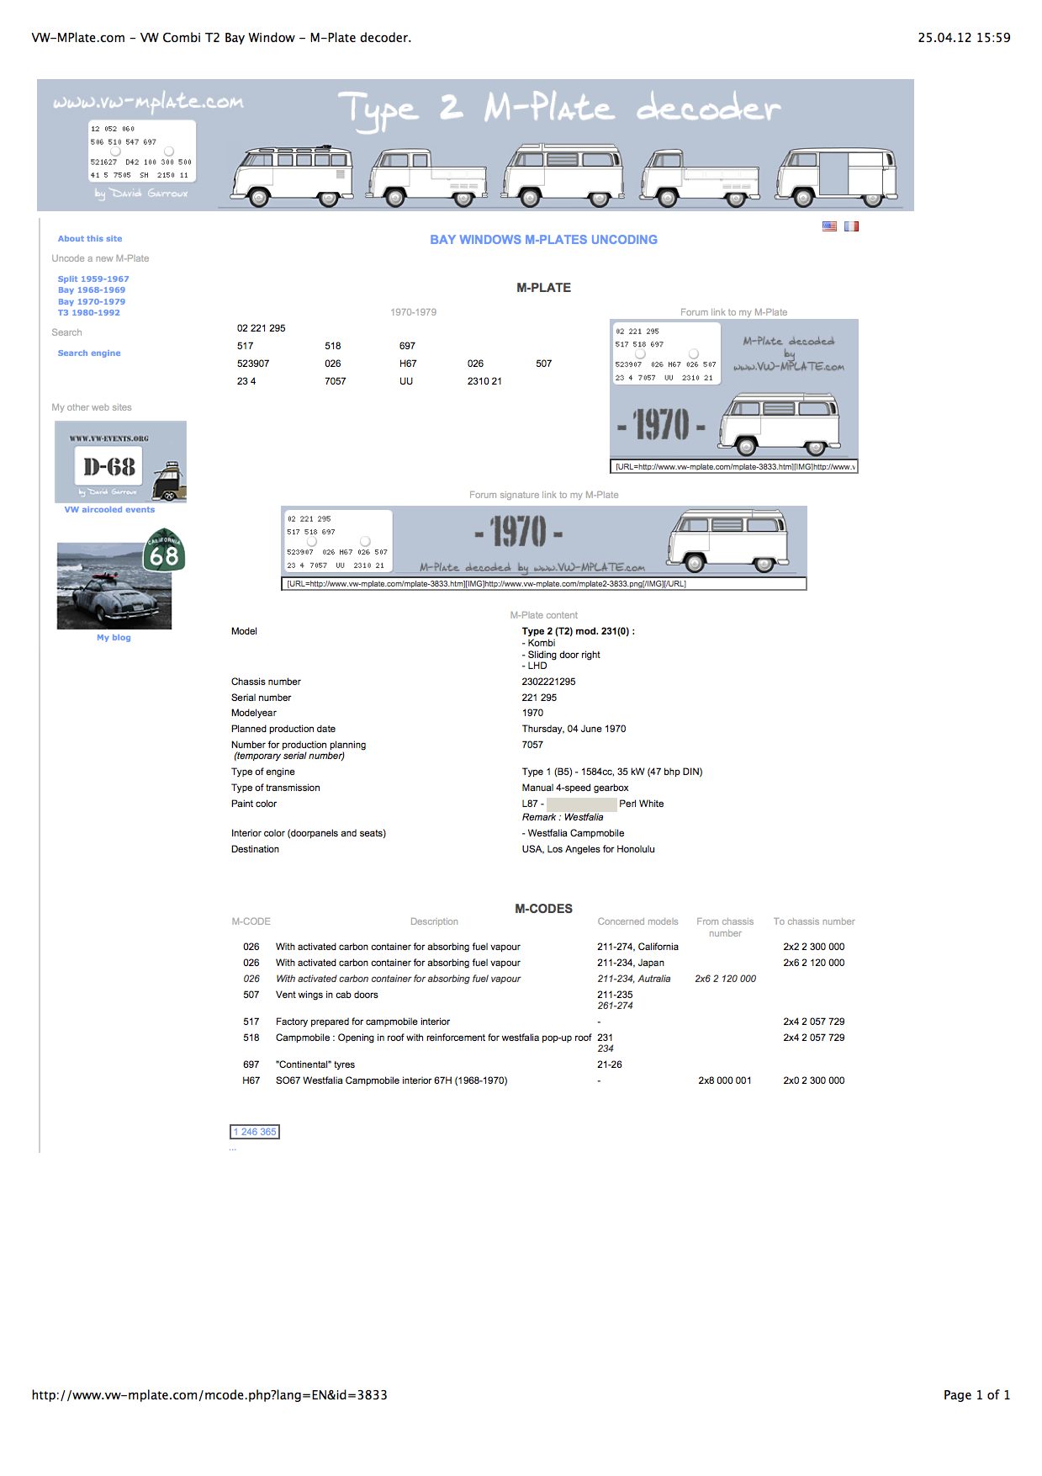Viewport: 1042px width, 1476px height.
Task: Click the forum signature 1970 banner image
Action: tap(544, 542)
